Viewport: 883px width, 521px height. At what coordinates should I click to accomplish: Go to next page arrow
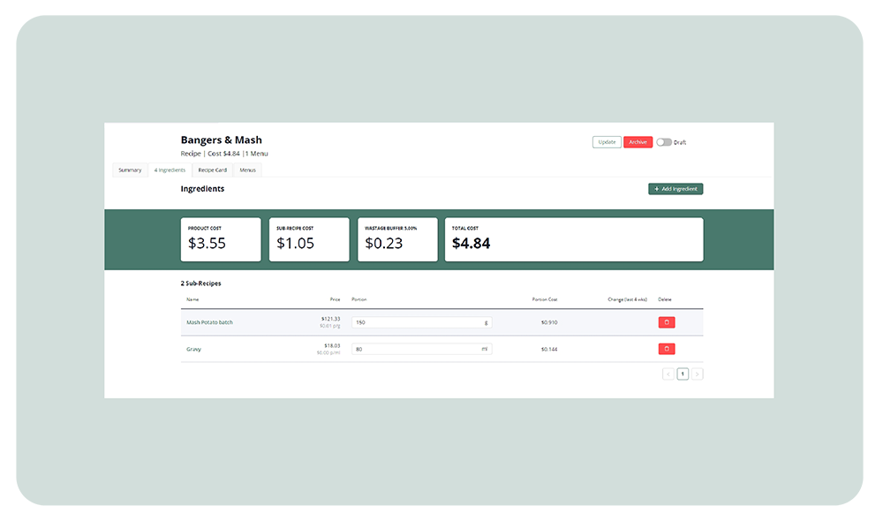click(x=698, y=374)
